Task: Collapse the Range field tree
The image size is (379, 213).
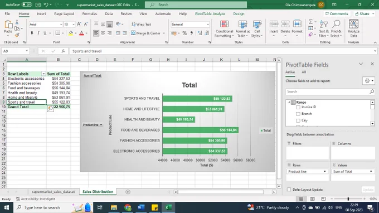Action: pyautogui.click(x=289, y=102)
